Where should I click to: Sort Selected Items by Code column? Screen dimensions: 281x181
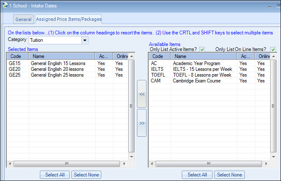pyautogui.click(x=17, y=56)
